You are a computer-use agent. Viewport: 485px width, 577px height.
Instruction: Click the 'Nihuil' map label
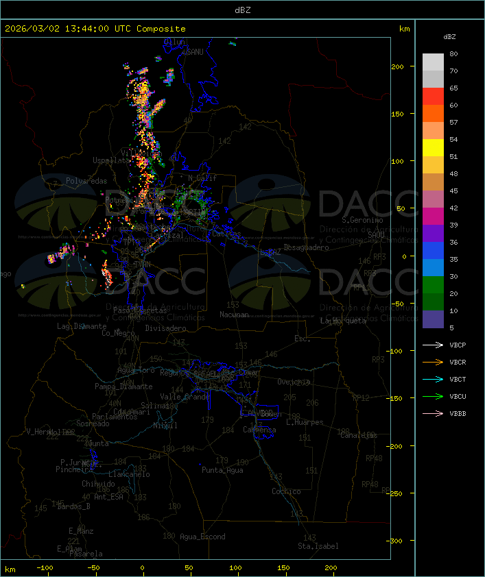[x=165, y=426]
